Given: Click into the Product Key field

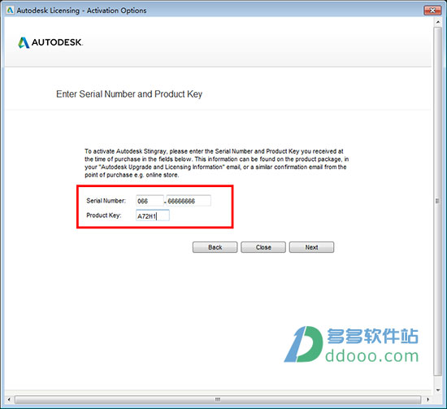Looking at the screenshot, I should (153, 215).
